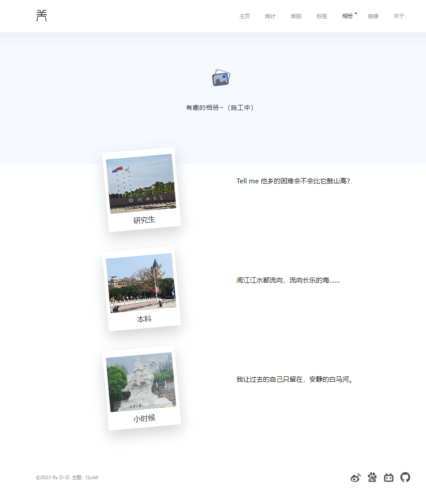Viewport: 426px width, 495px height.
Task: Open the 标签 nav item
Action: click(x=321, y=16)
